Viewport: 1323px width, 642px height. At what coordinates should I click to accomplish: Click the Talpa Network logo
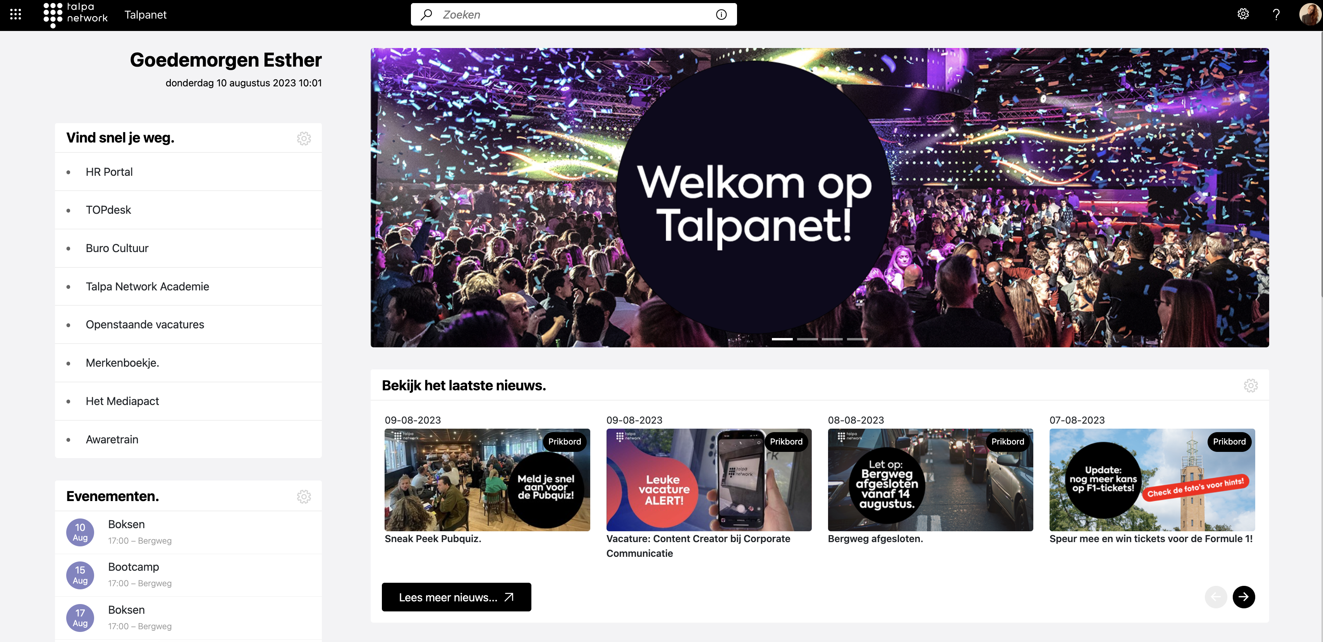pos(76,14)
